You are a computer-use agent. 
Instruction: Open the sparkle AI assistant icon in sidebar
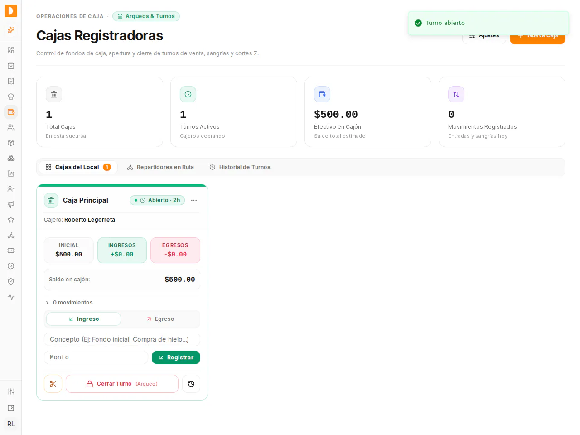click(11, 30)
